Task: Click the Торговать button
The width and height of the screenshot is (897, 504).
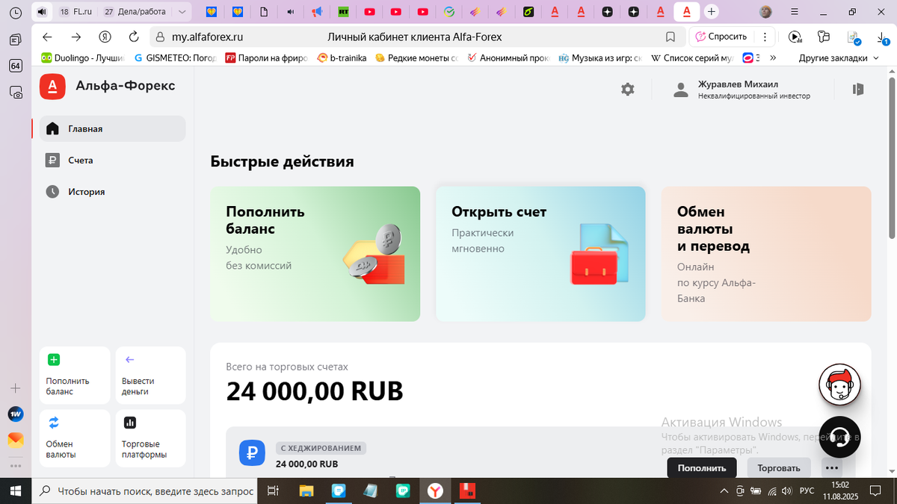Action: (x=779, y=468)
